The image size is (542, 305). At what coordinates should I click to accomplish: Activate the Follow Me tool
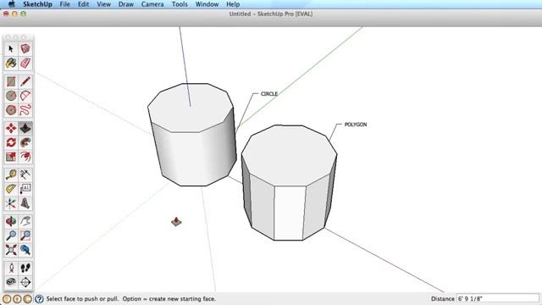point(25,142)
